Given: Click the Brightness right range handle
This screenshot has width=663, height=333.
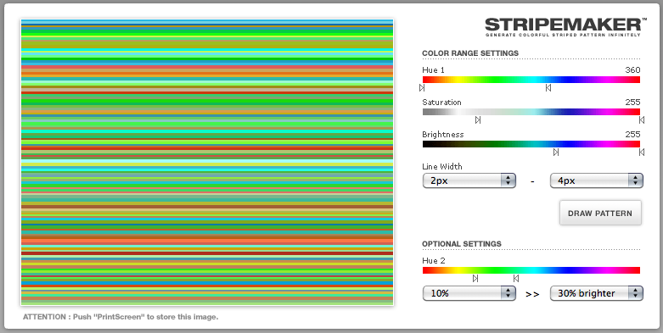Looking at the screenshot, I should click(642, 152).
